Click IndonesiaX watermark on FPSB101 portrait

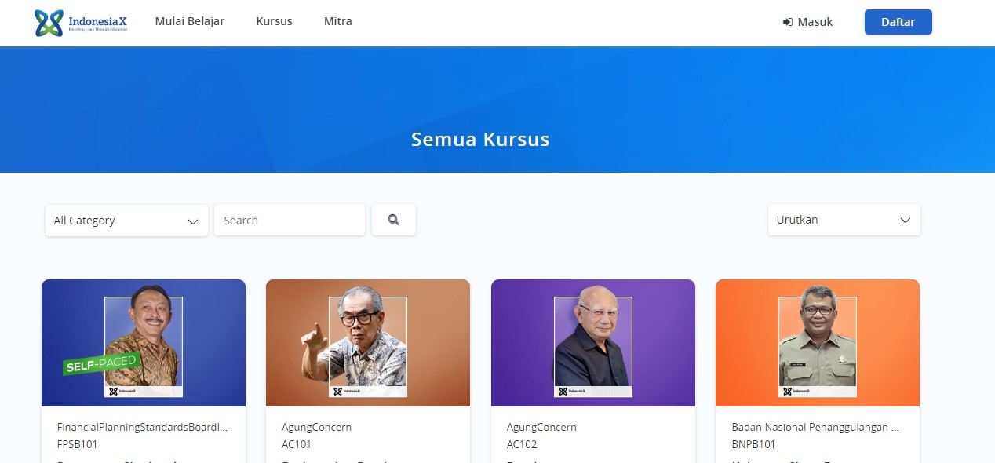coord(122,391)
